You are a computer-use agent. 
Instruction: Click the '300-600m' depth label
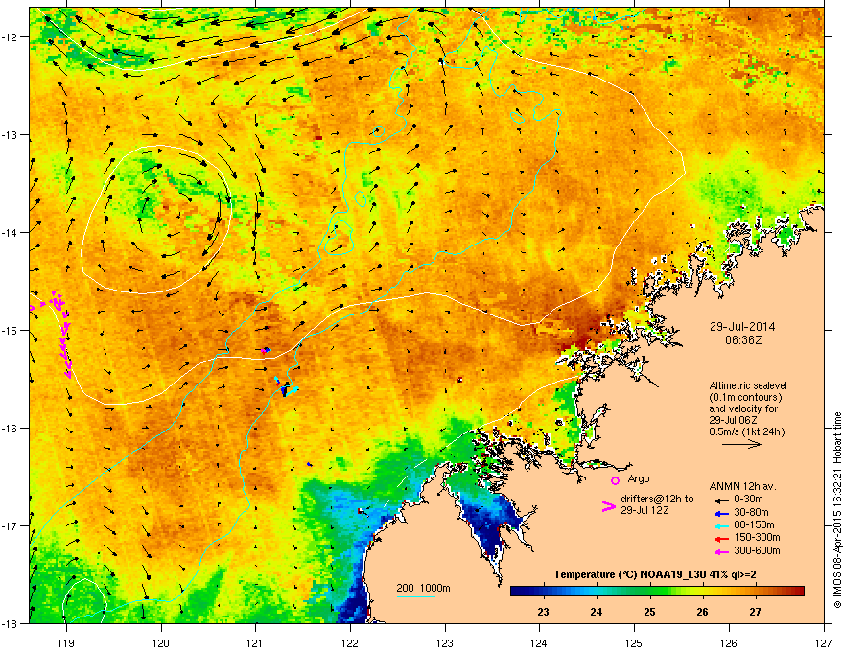coord(757,551)
